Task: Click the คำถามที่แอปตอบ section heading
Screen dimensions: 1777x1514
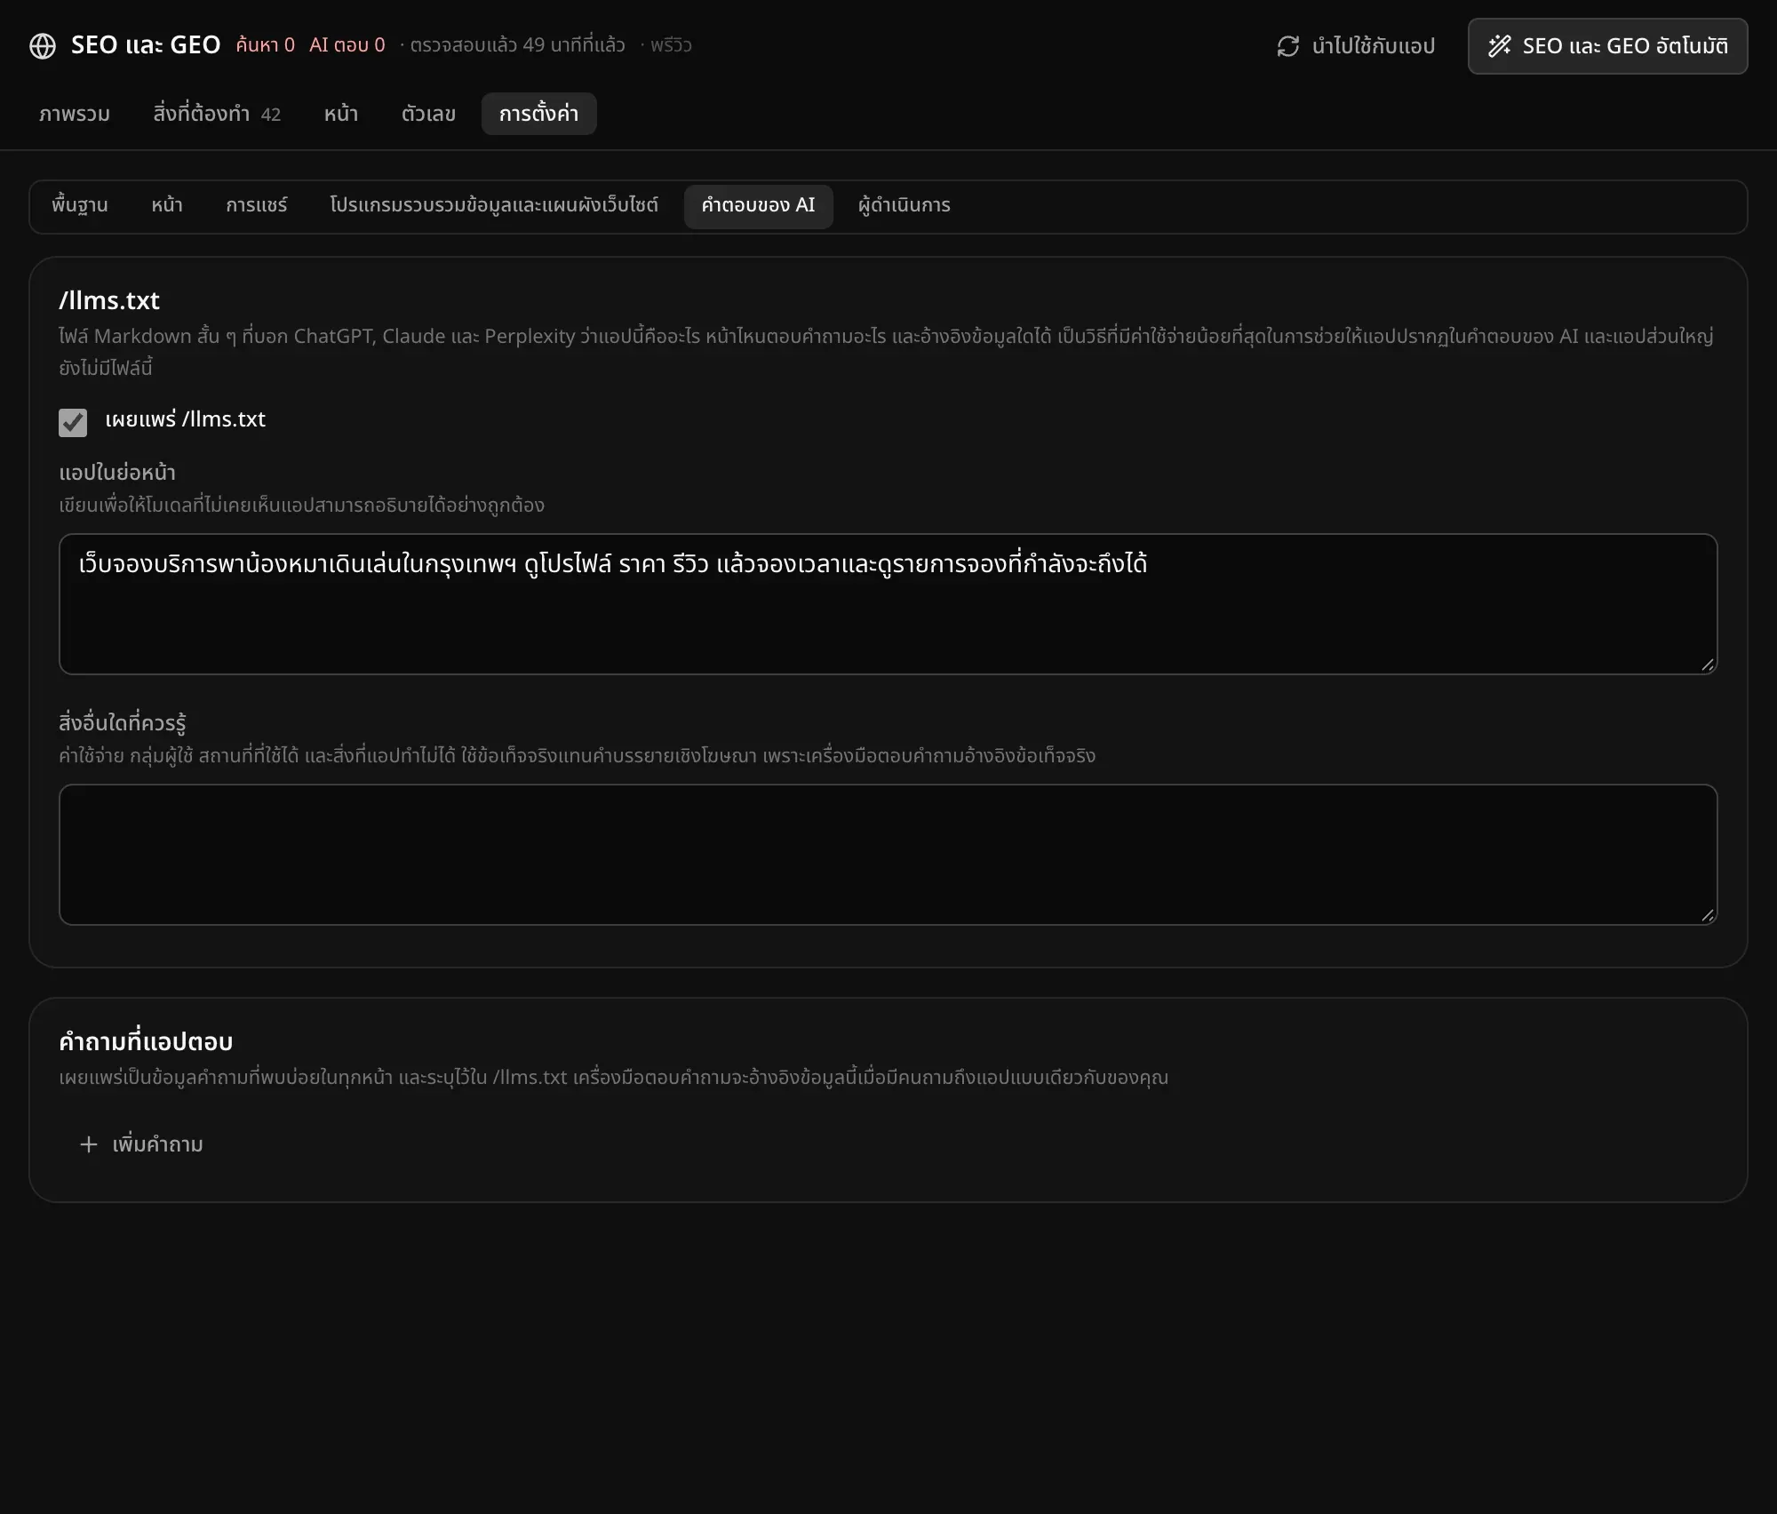Action: click(146, 1041)
